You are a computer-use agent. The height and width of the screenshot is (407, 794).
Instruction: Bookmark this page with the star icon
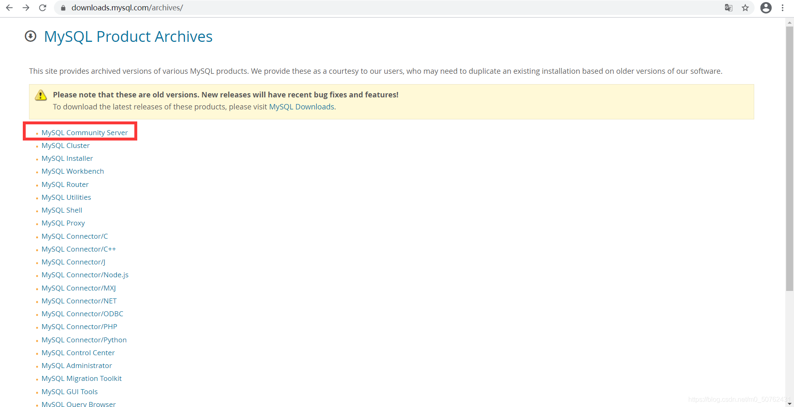click(745, 8)
